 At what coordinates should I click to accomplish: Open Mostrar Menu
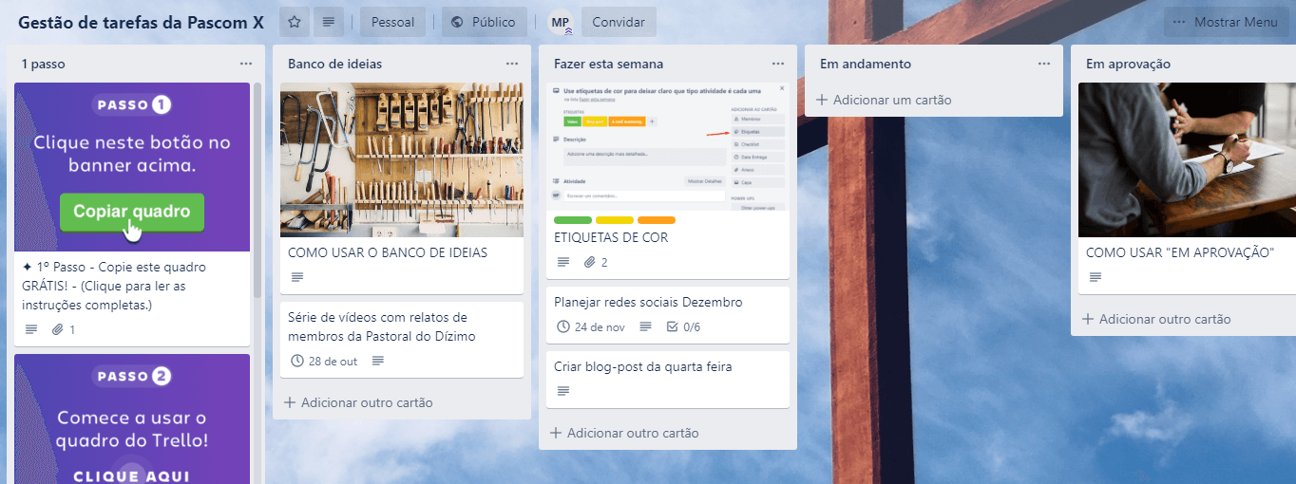point(1227,22)
